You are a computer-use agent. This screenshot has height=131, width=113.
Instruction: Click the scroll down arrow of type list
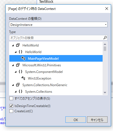pyautogui.click(x=105, y=92)
